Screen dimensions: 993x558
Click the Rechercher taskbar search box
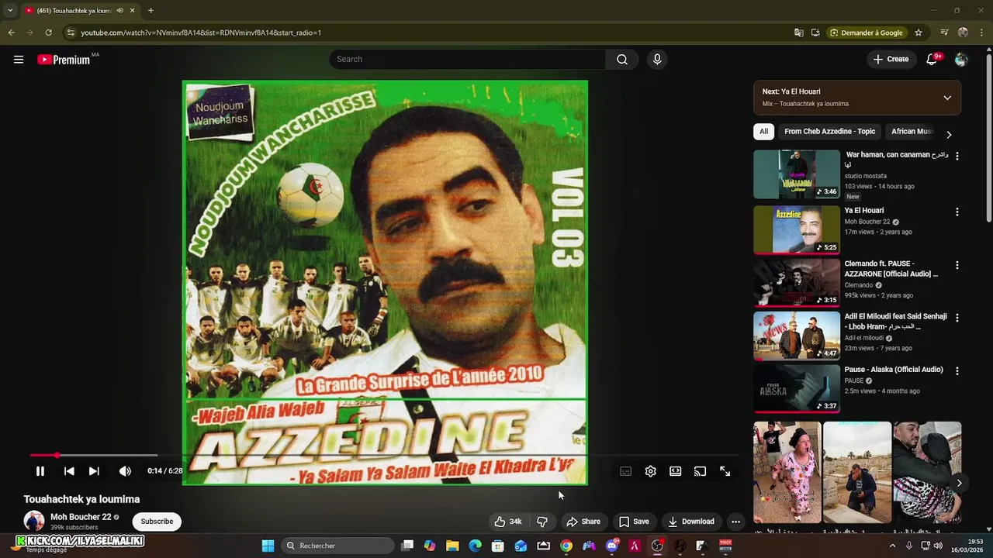click(x=337, y=546)
